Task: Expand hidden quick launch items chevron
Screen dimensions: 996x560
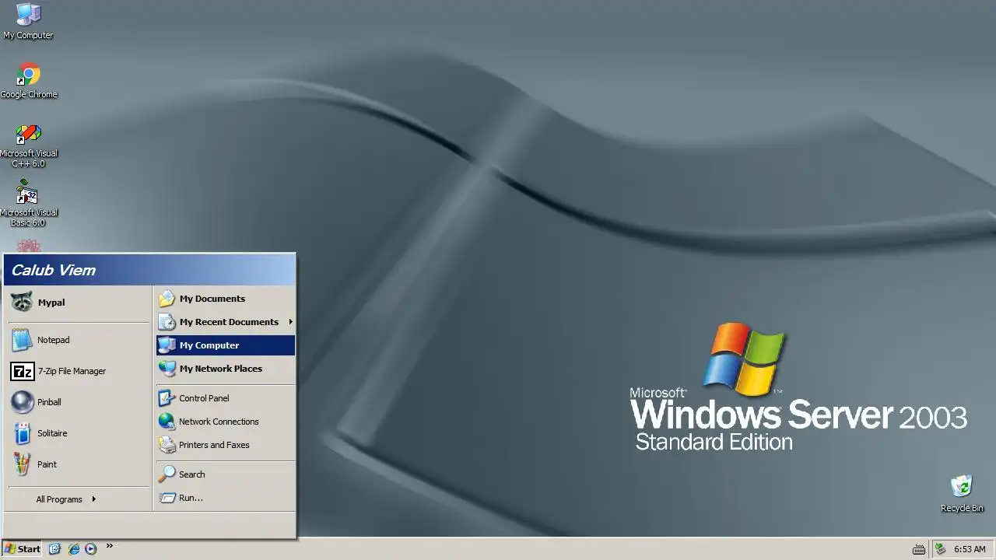Action: (110, 546)
